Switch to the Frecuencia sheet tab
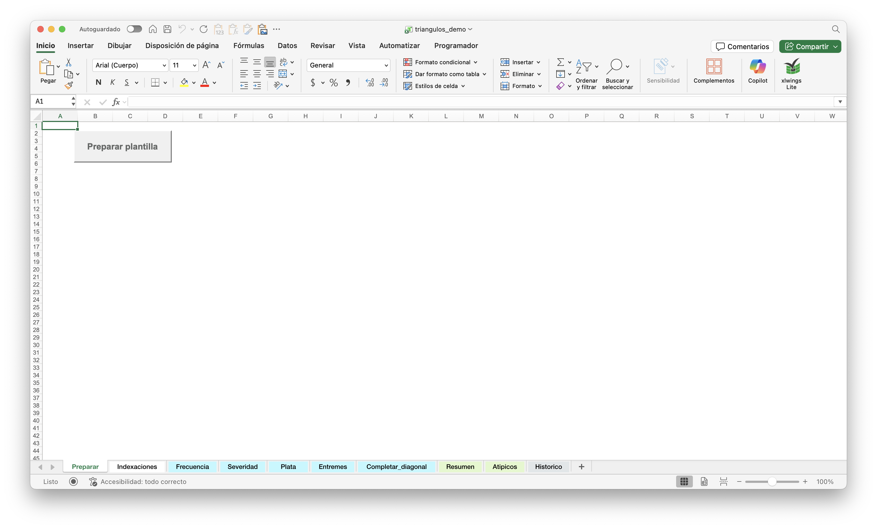Viewport: 877px width, 529px height. [192, 466]
